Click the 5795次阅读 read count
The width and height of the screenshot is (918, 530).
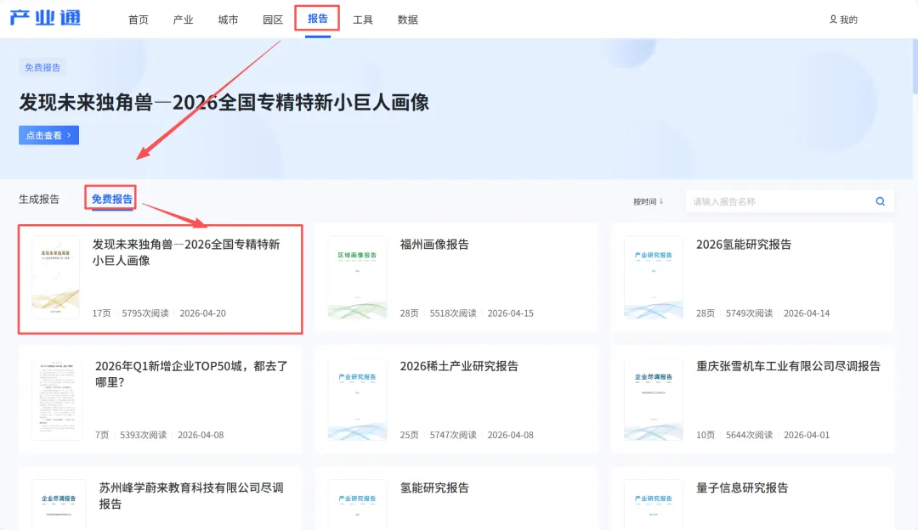145,313
